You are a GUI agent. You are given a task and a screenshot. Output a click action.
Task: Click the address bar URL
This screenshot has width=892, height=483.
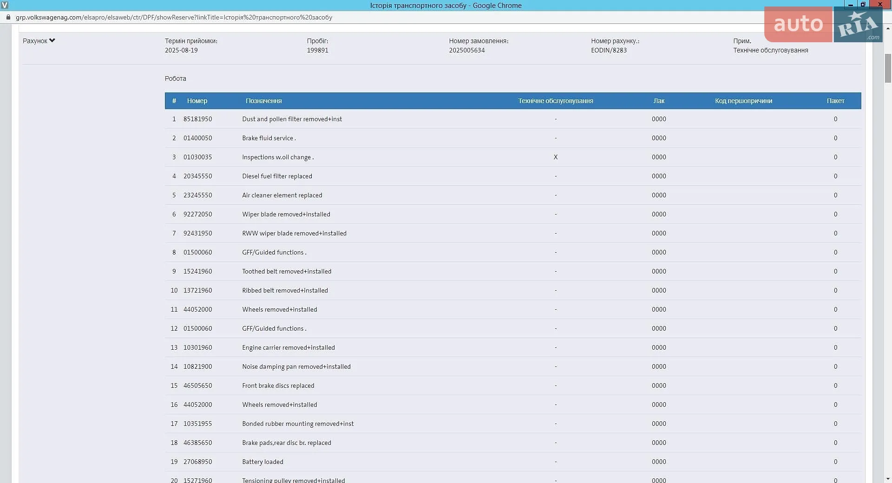click(x=174, y=17)
